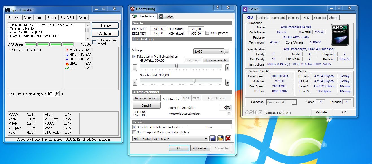Open the Processor #1 selection dropdown
This screenshot has width=372, height=164.
(x=281, y=102)
